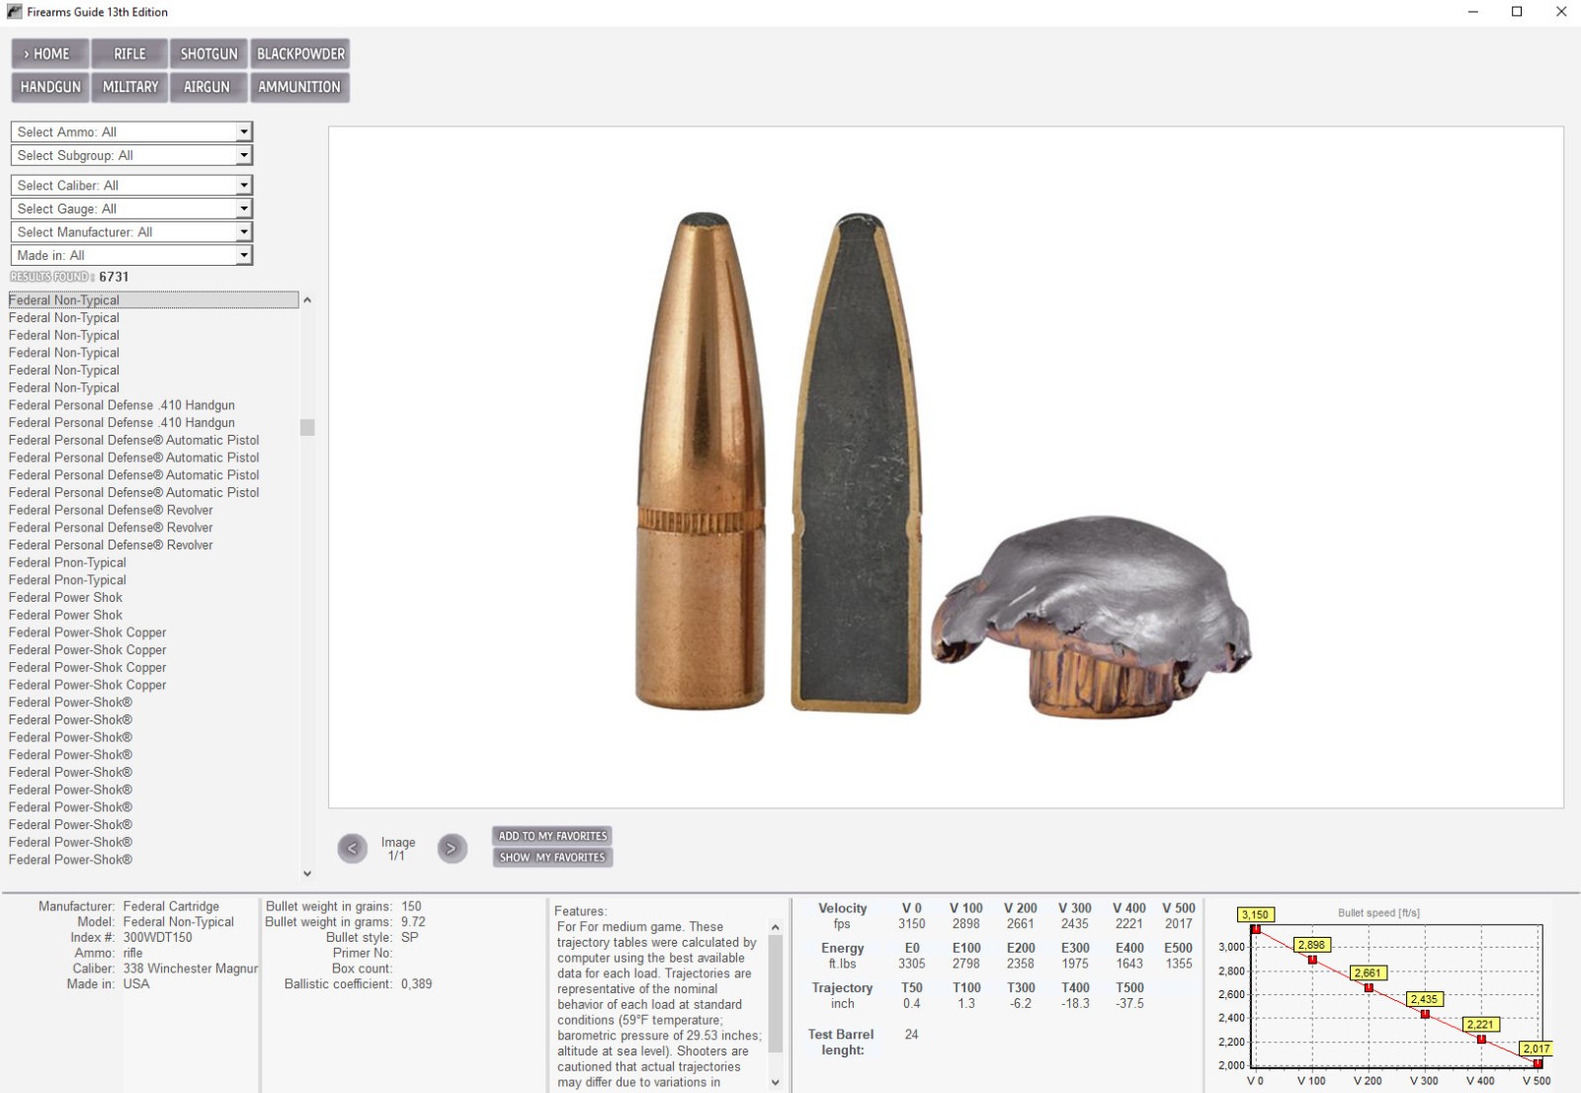Select first Federal Power-Shok® entry
Viewport: 1581px width, 1093px height.
click(x=70, y=703)
